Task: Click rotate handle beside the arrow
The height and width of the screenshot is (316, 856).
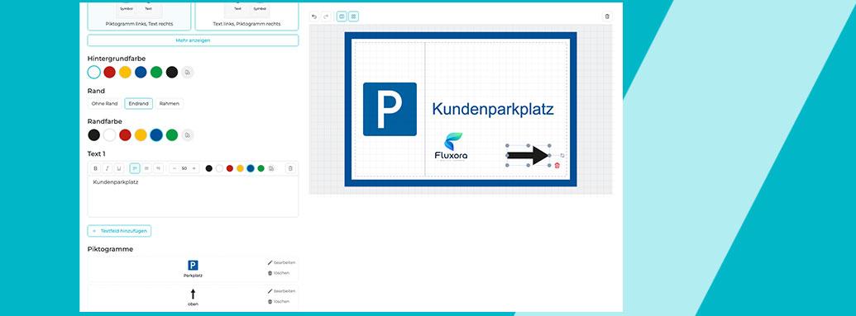Action: click(562, 155)
